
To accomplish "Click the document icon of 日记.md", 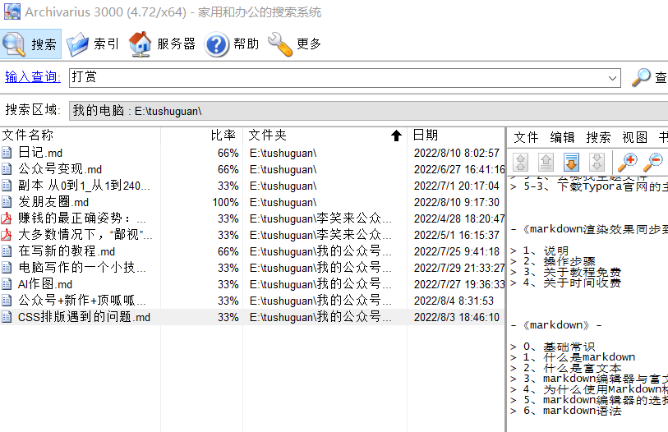I will [x=7, y=153].
